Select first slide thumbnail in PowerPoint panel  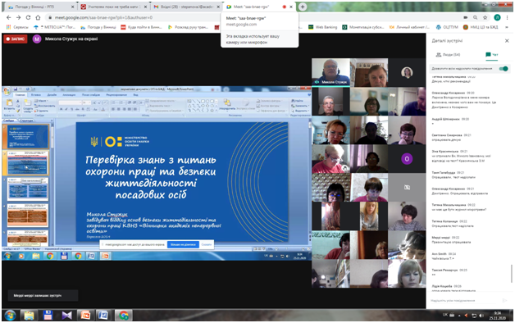28,137
